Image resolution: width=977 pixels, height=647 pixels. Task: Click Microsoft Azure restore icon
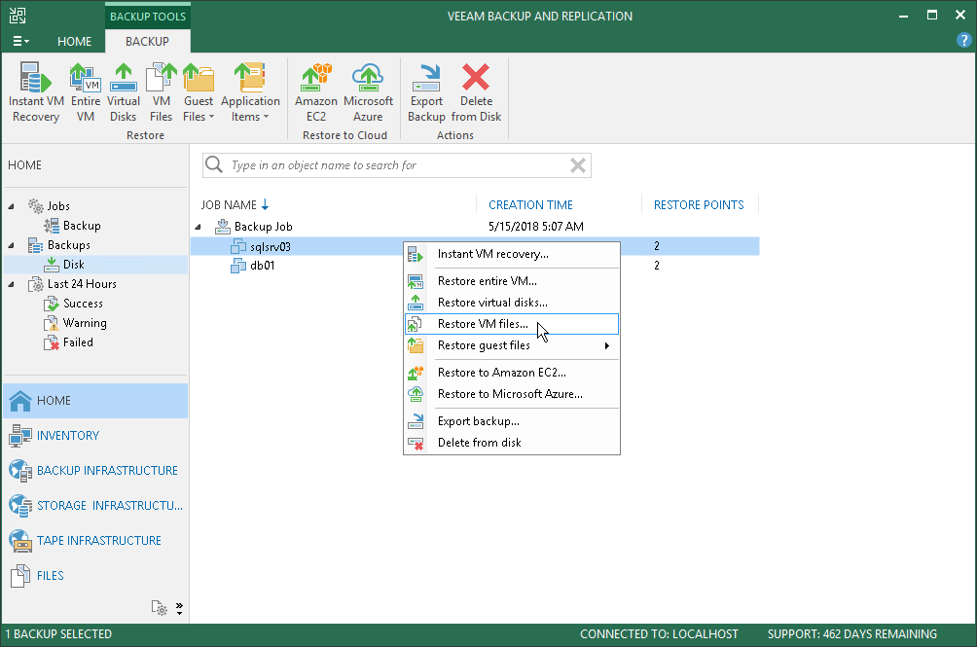(368, 92)
